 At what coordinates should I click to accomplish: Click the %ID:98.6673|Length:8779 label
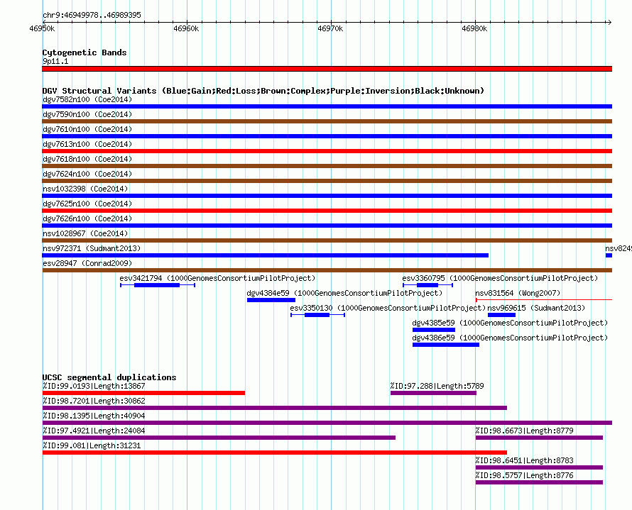524,431
